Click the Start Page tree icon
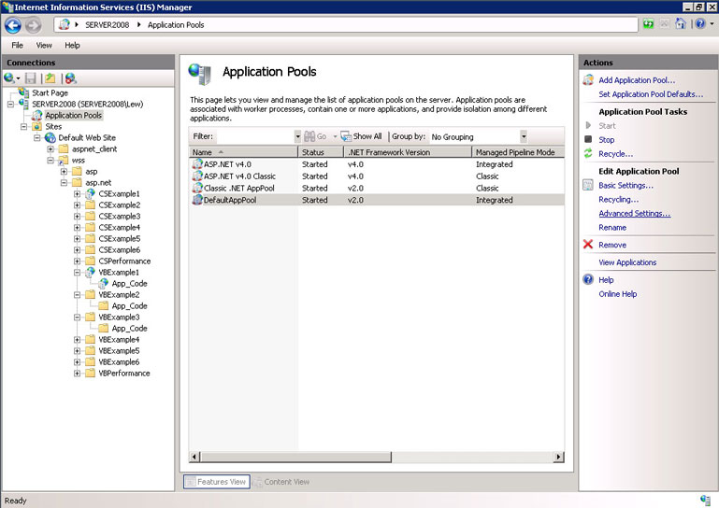 [x=24, y=92]
